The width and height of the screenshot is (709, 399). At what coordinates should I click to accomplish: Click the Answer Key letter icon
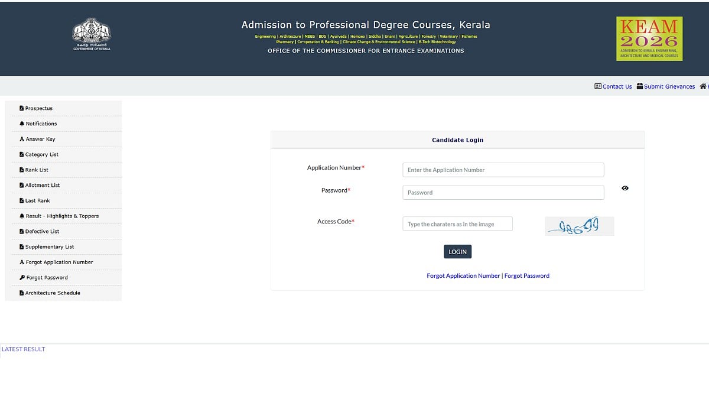coord(22,139)
